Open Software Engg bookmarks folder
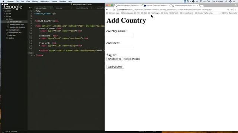The image size is (238, 133). tap(113, 13)
